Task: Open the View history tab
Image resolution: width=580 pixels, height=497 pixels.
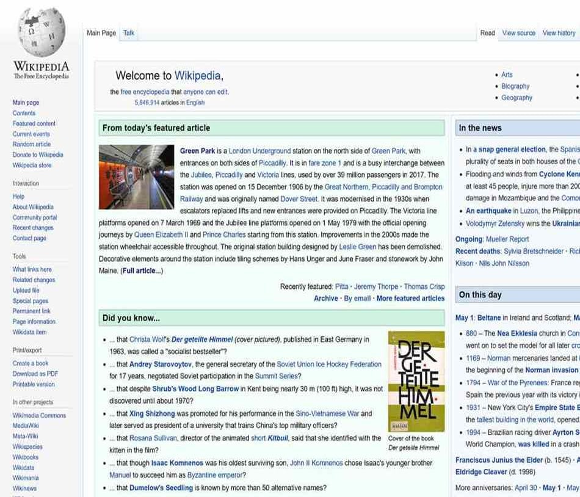Action: coord(558,33)
